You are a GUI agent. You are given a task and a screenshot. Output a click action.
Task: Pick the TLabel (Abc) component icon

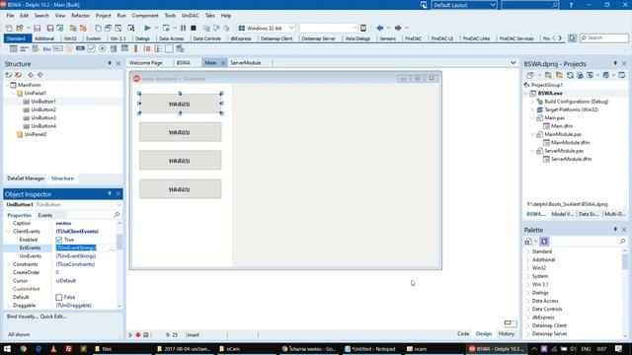click(46, 48)
